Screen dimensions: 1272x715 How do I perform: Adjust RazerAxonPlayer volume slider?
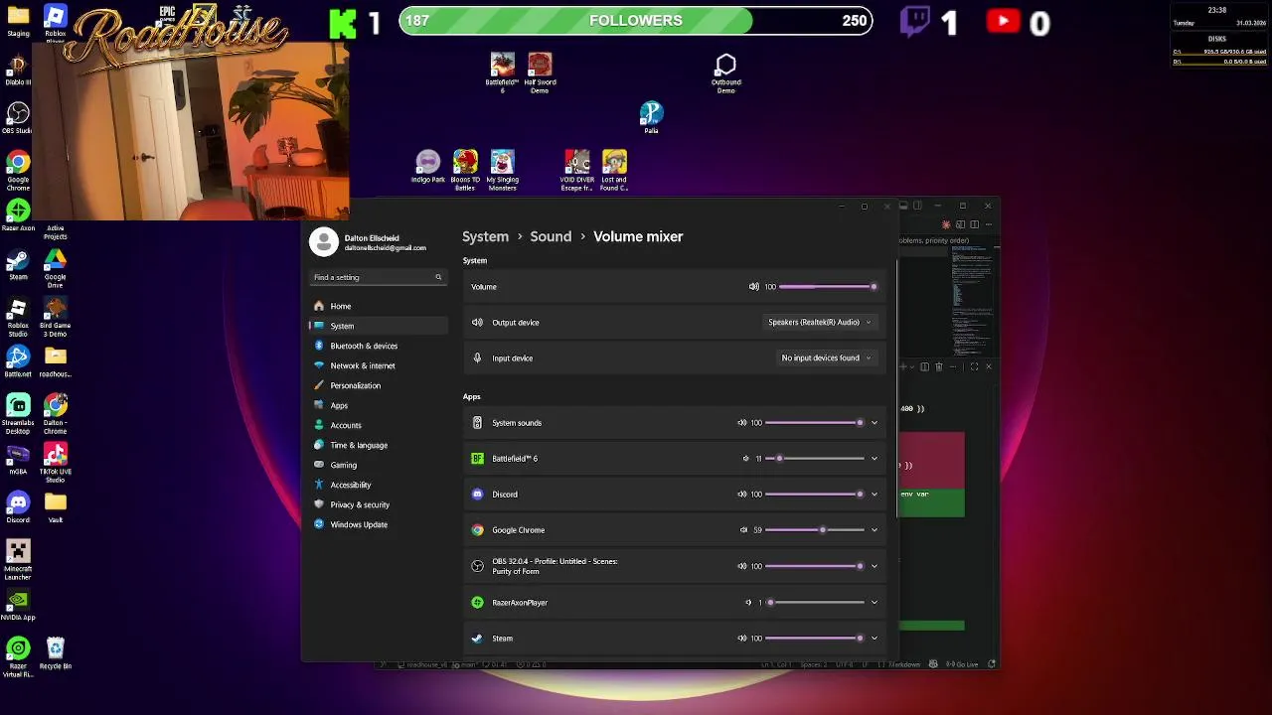(815, 603)
